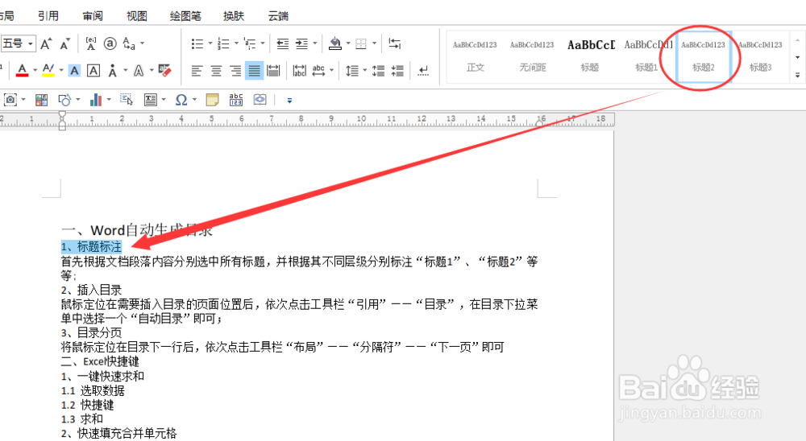Increase the paragraph spacing
This screenshot has width=806, height=441.
tap(378, 70)
